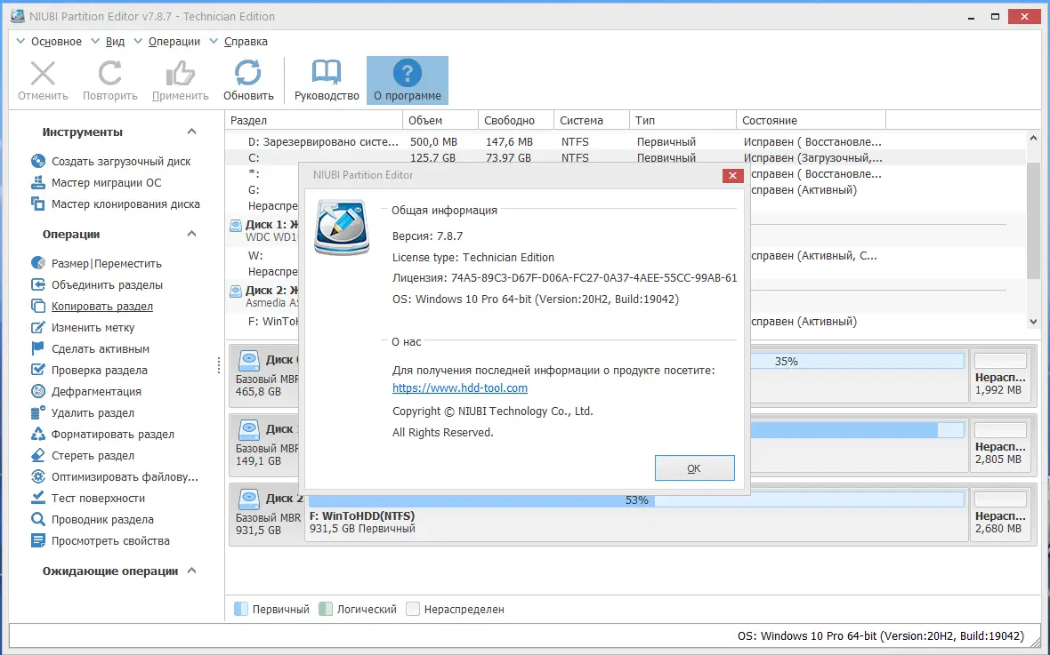Refresh disks with the Обновить icon
The width and height of the screenshot is (1050, 655).
click(247, 74)
